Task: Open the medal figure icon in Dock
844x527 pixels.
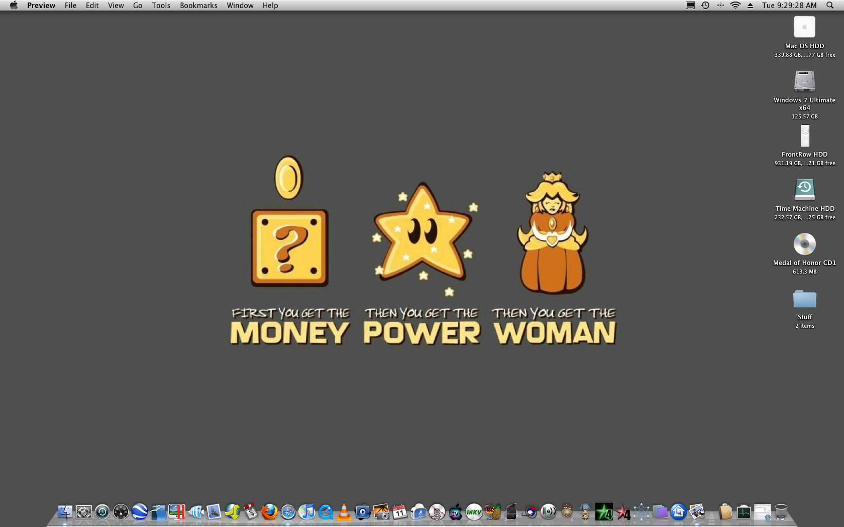Action: (x=585, y=512)
